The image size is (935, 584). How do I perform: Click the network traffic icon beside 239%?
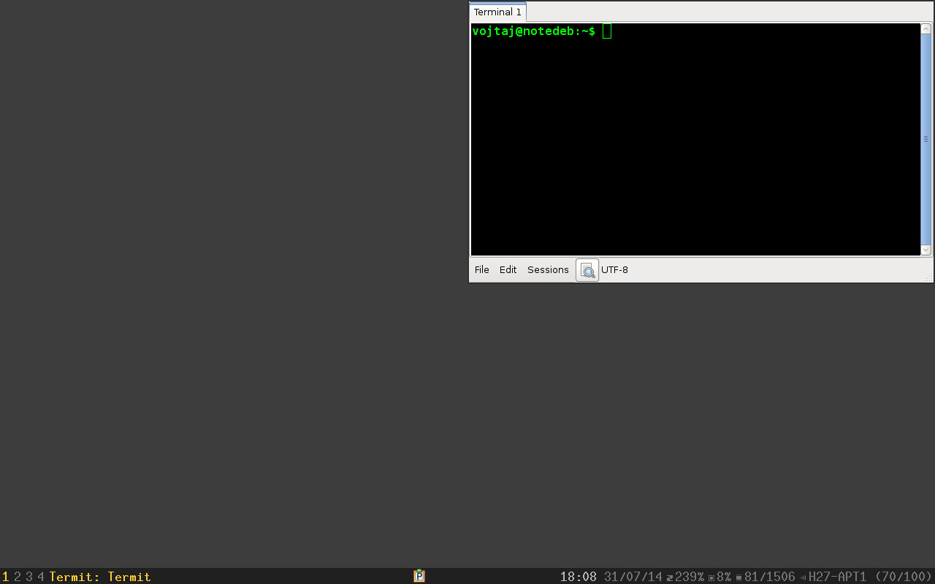(670, 577)
